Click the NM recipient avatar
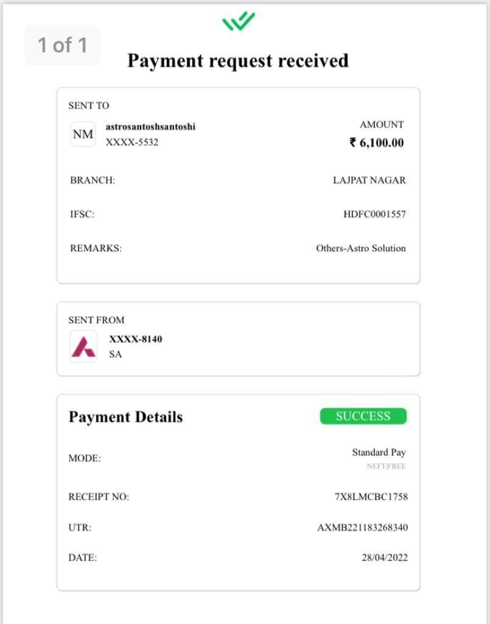Viewport: 490px width, 624px height. tap(83, 135)
